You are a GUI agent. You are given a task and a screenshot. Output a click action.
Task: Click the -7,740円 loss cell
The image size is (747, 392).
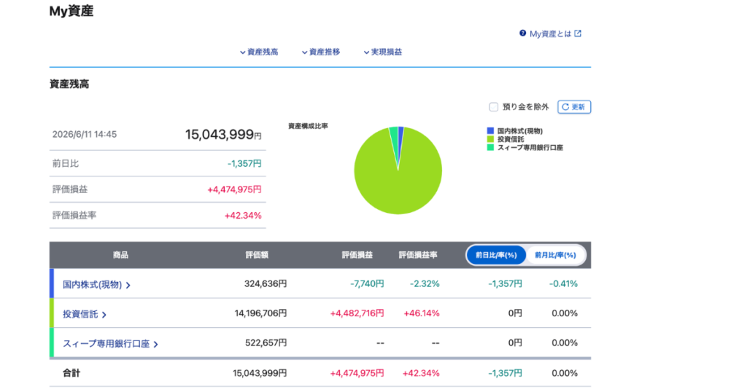coord(367,283)
